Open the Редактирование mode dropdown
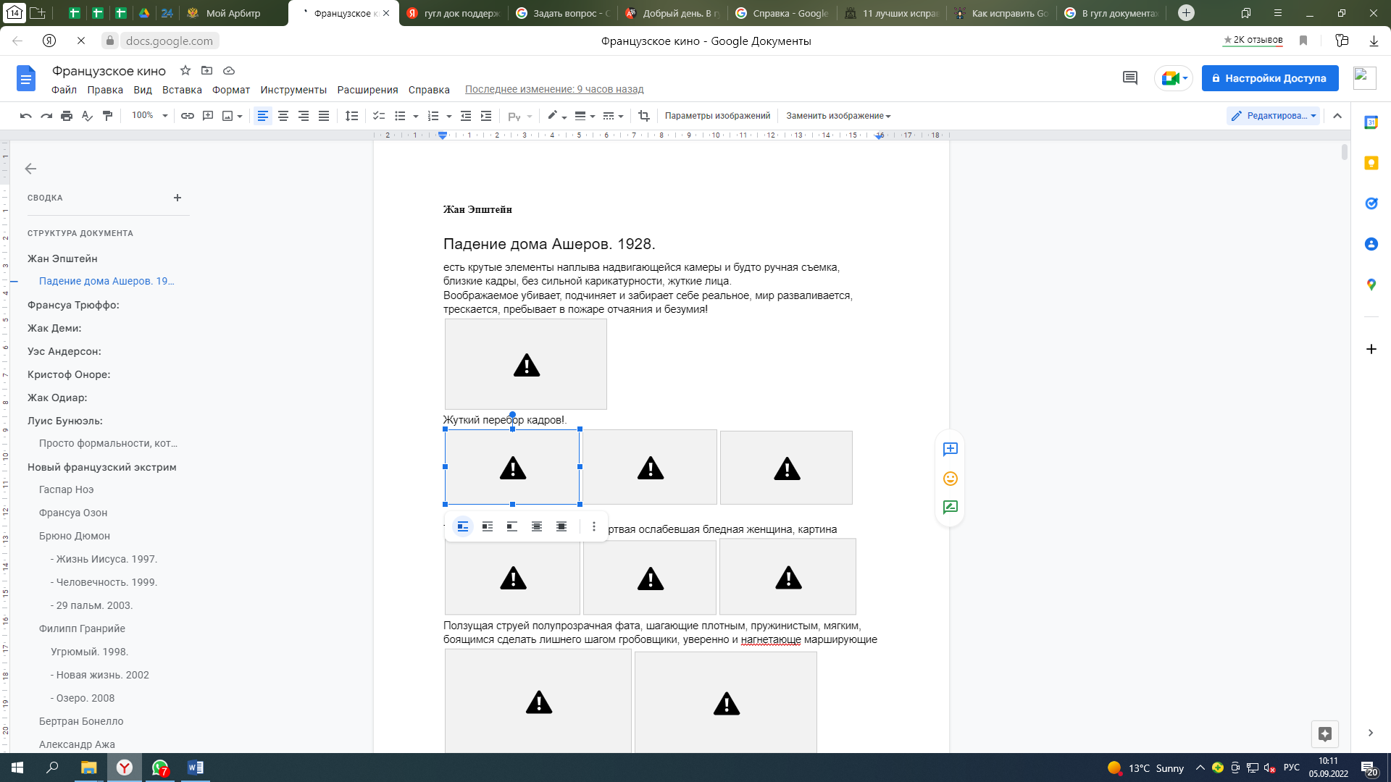This screenshot has height=782, width=1391. pos(1274,116)
